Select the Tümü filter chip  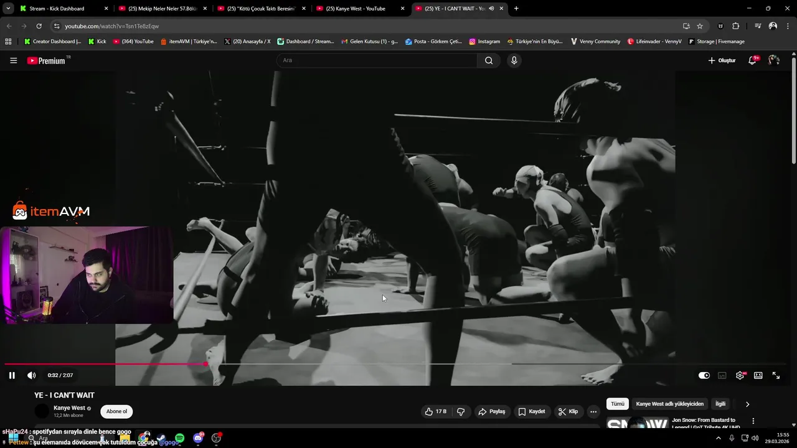pyautogui.click(x=617, y=404)
